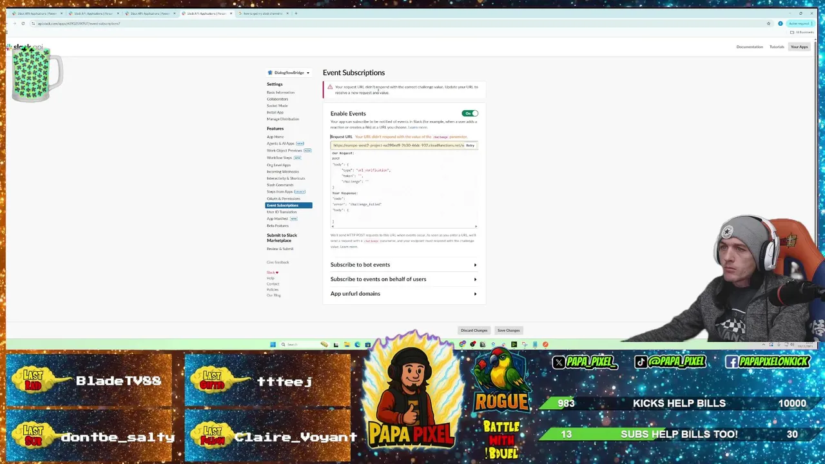The width and height of the screenshot is (825, 464).
Task: Select Event Subscriptions in sidebar
Action: click(x=289, y=206)
